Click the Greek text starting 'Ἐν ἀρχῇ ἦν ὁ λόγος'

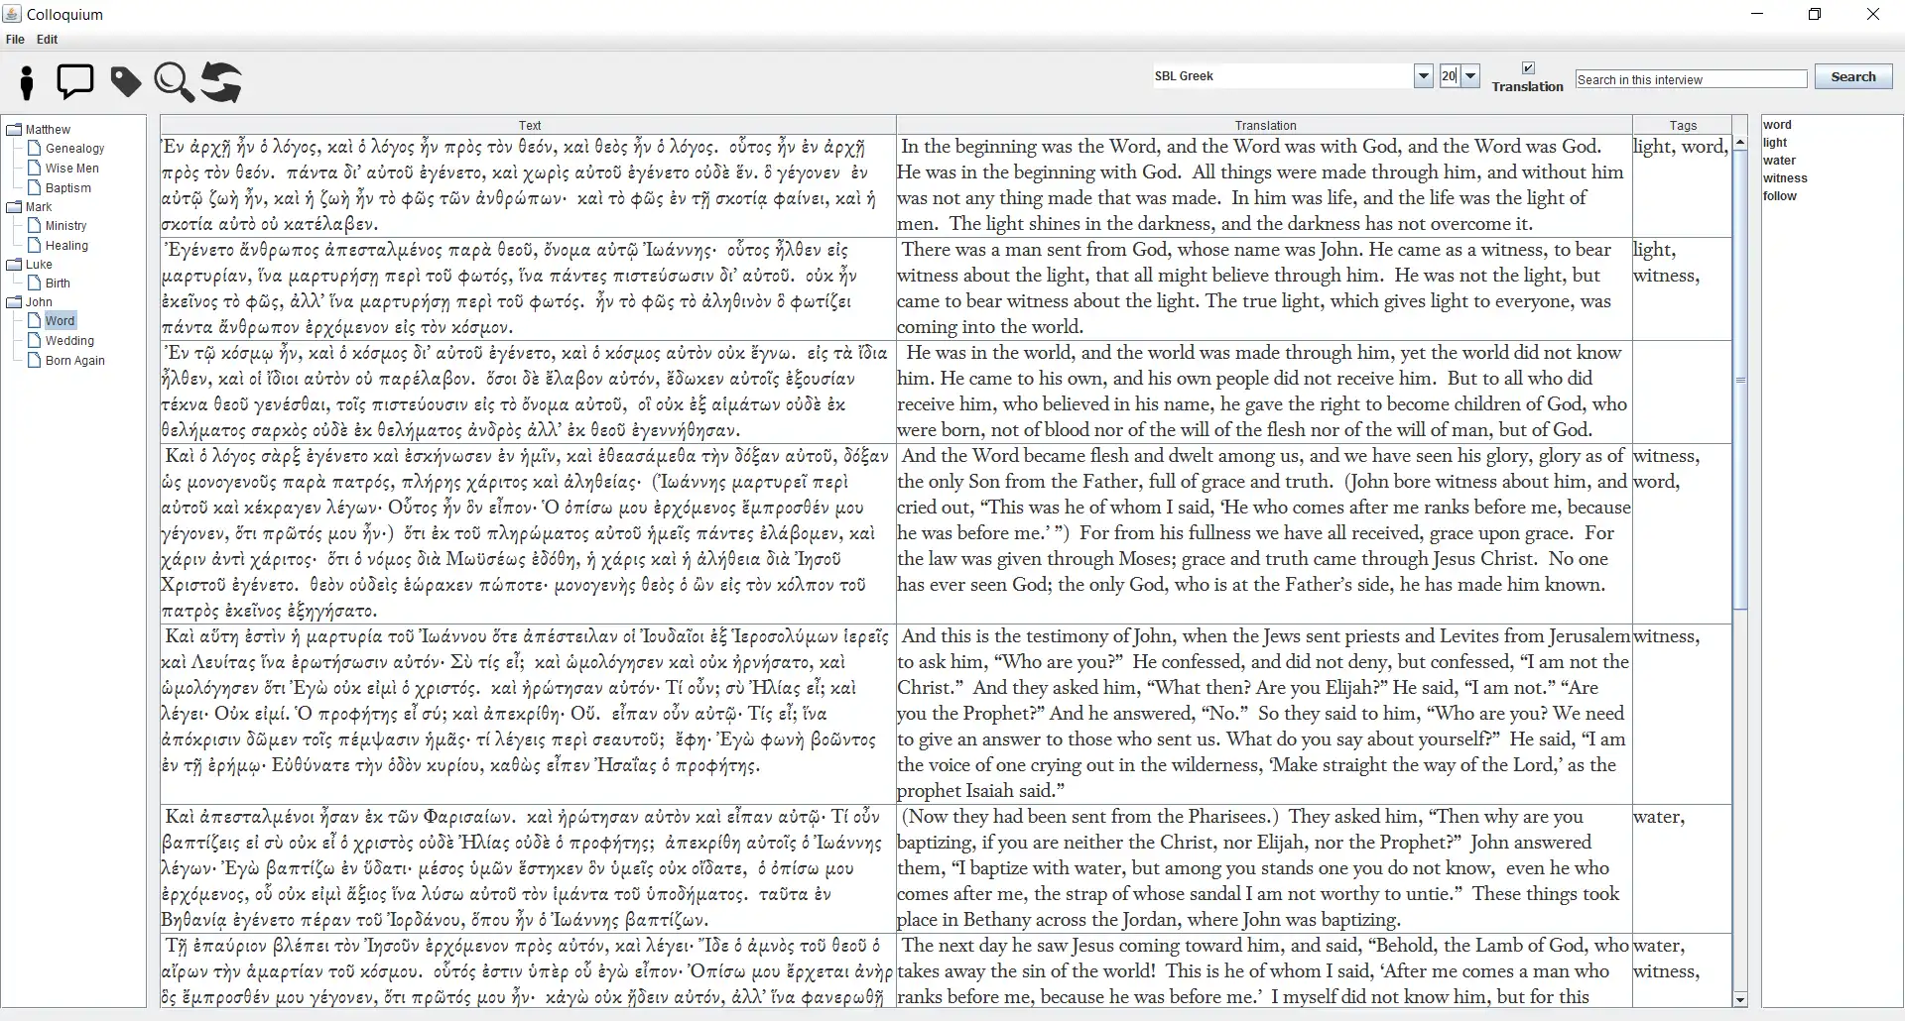click(529, 185)
